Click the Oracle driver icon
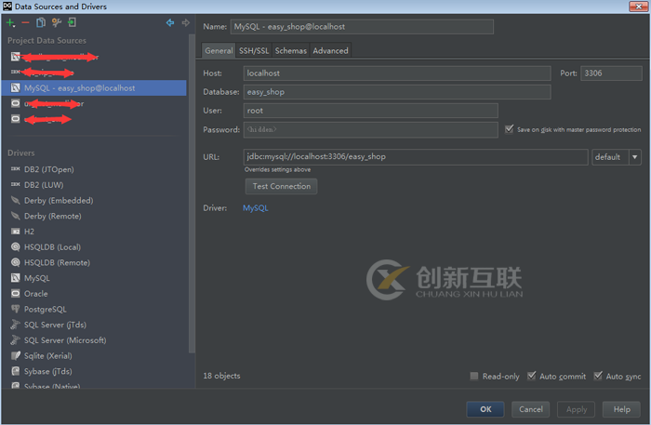651x425 pixels. tap(16, 294)
